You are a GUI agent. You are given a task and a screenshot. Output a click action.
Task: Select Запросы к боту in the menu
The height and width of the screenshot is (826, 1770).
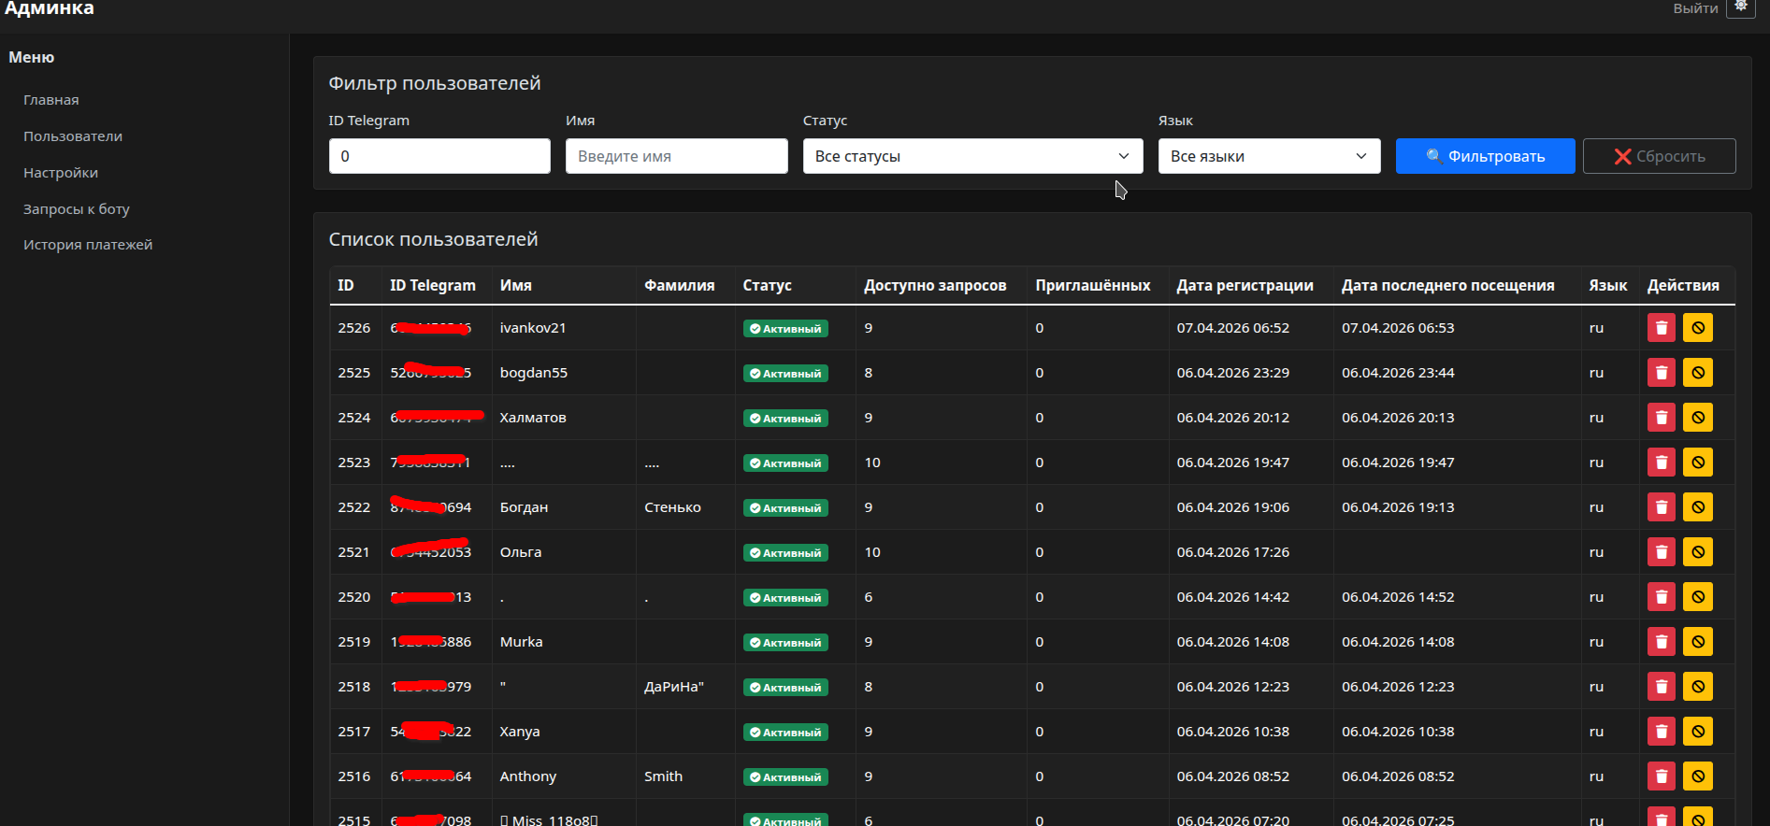pos(77,209)
